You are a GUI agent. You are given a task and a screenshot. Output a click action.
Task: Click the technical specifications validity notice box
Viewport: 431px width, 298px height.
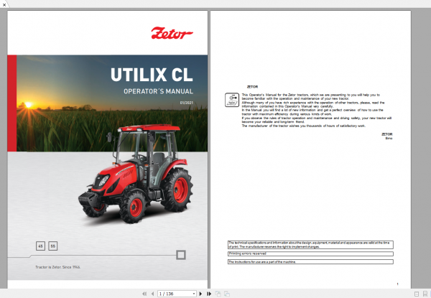click(310, 245)
